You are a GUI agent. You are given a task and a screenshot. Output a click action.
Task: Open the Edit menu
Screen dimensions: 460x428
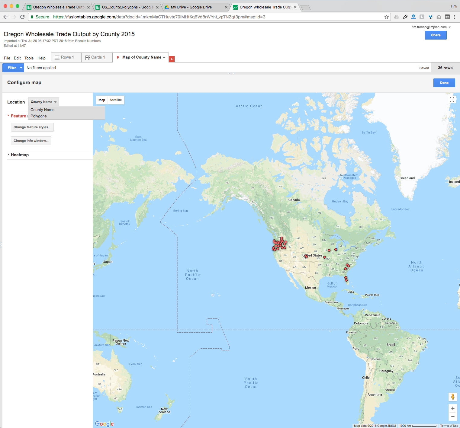17,58
